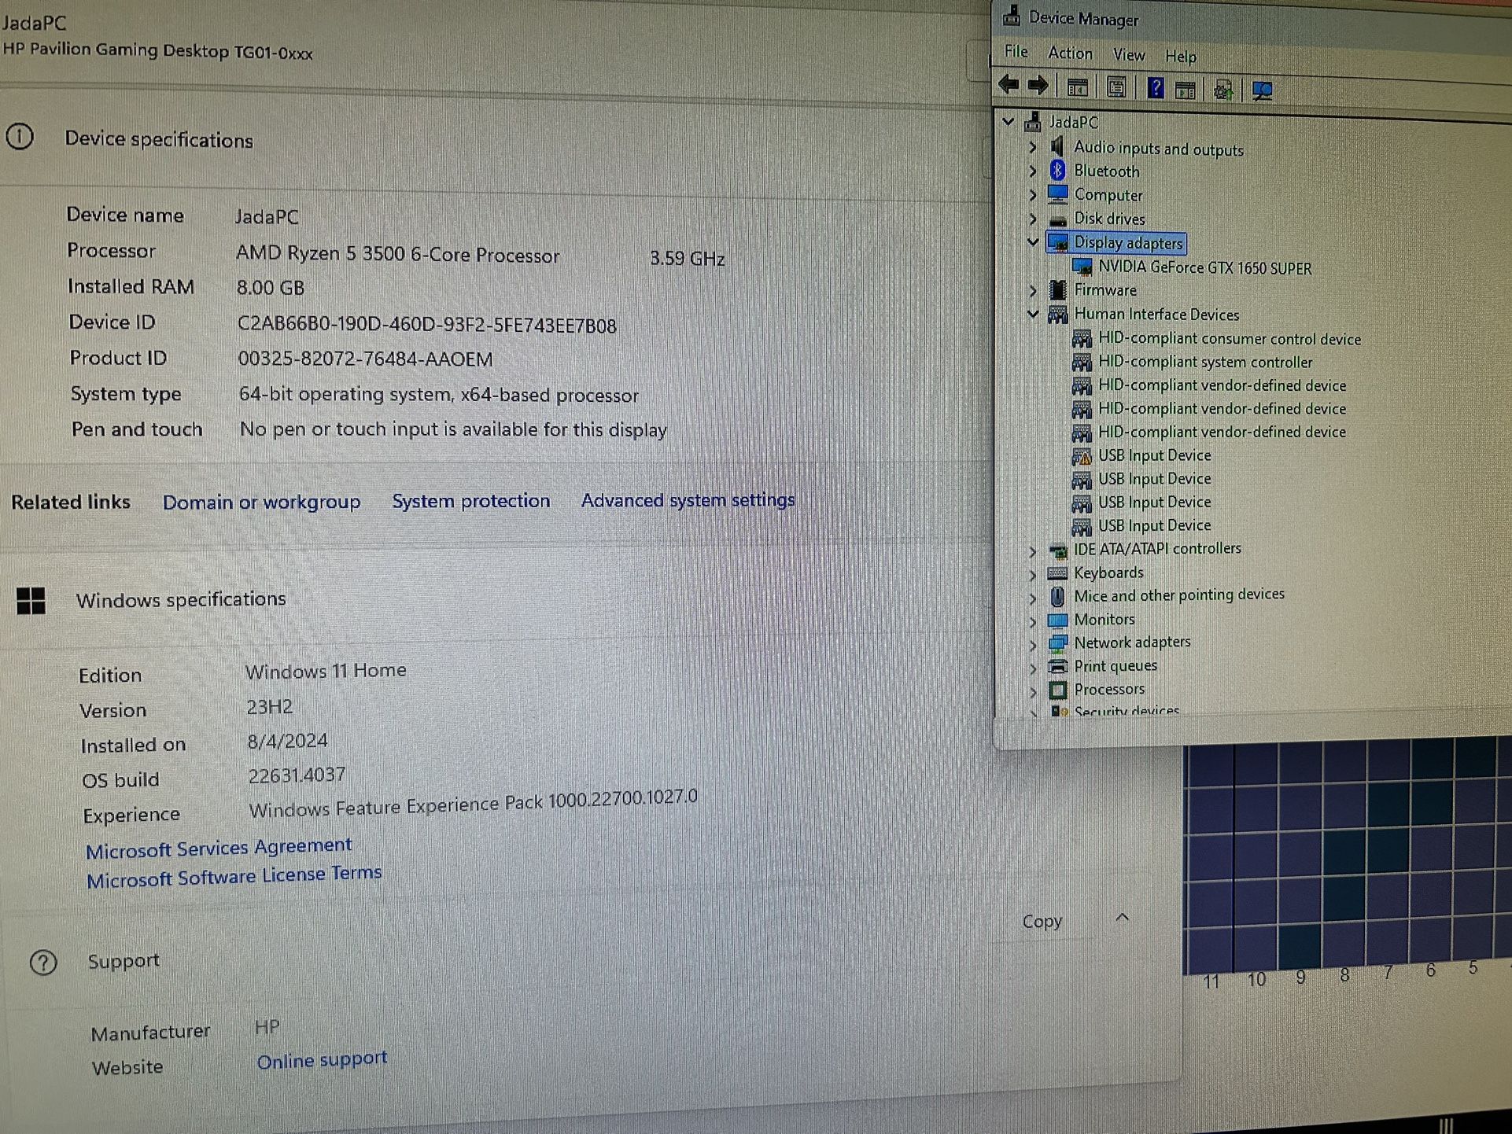1512x1134 pixels.
Task: Expand the Bluetooth chevron
Action: pyautogui.click(x=1033, y=171)
